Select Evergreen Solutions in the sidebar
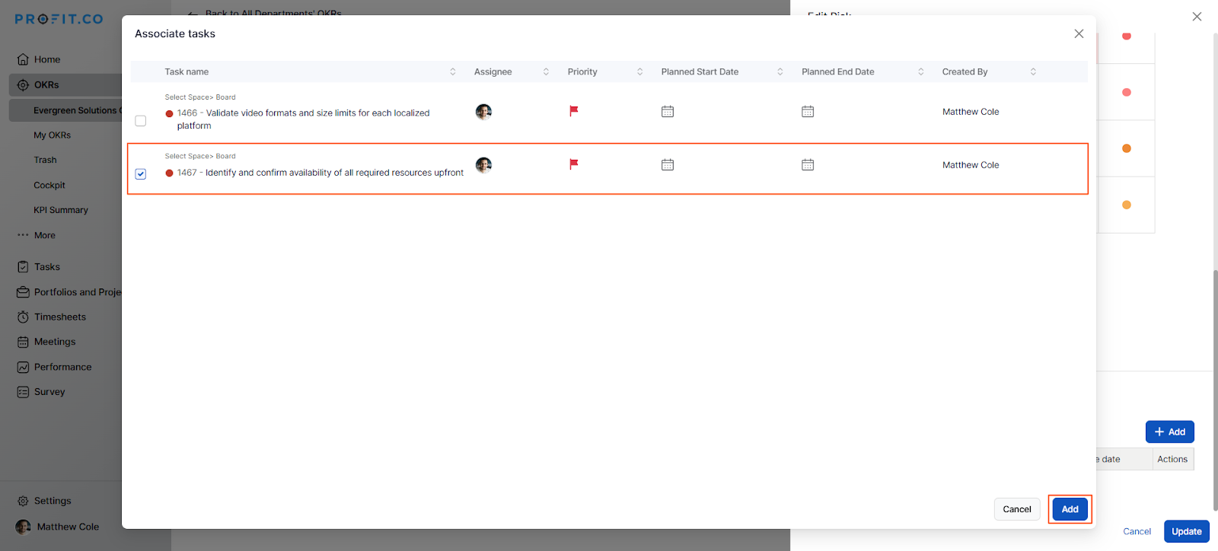Screen dimensions: 1218x551 65,110
